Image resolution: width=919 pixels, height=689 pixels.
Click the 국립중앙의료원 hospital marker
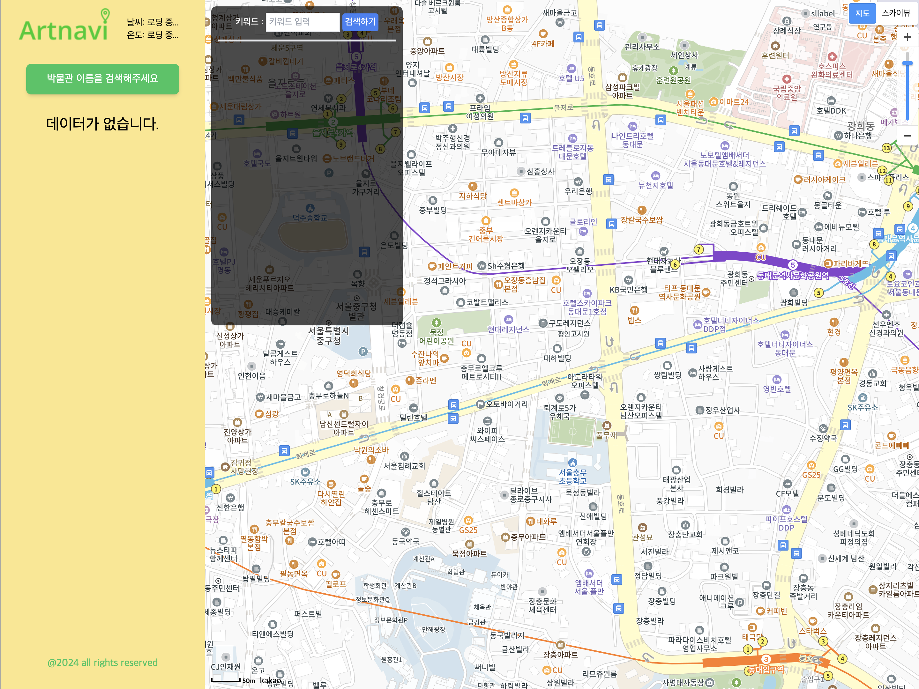tap(787, 79)
